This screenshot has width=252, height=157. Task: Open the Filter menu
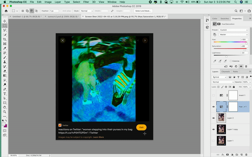point(86,2)
